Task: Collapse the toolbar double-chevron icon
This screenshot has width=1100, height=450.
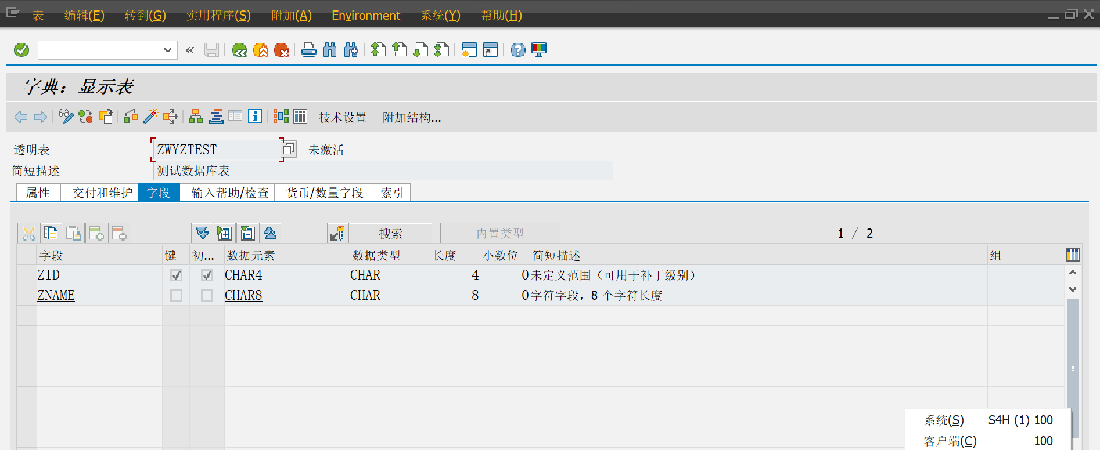Action: [190, 50]
